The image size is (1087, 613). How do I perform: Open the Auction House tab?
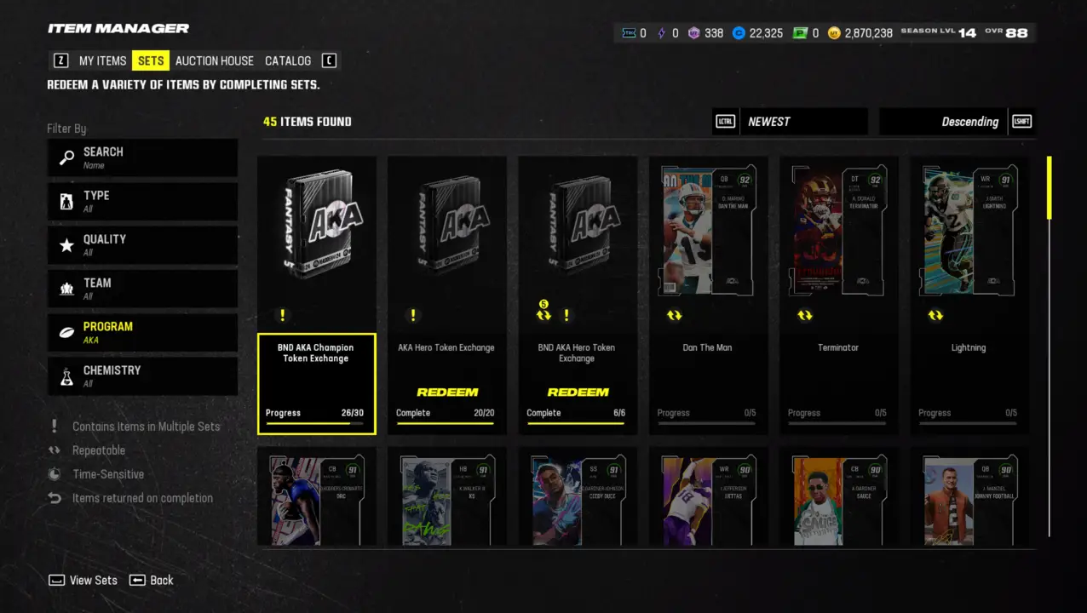click(x=215, y=60)
